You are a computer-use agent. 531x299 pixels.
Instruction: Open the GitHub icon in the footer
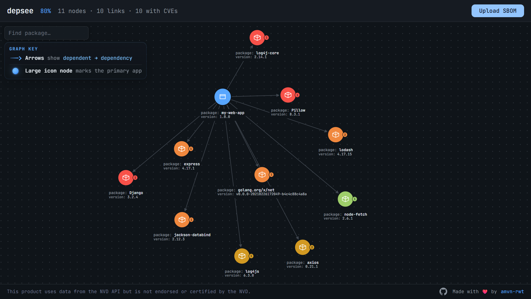[443, 292]
